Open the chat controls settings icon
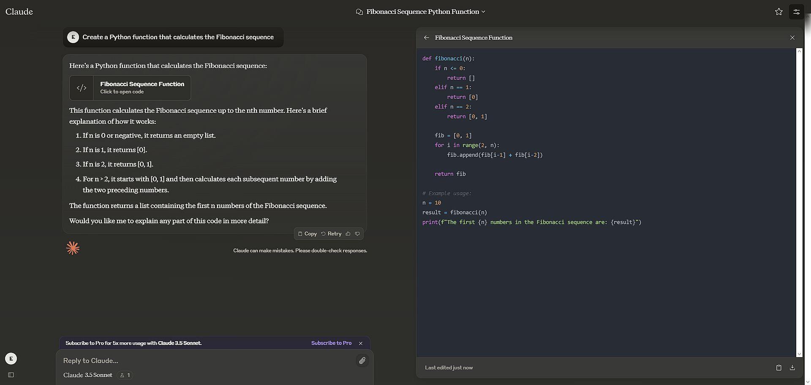The image size is (811, 385). [796, 12]
